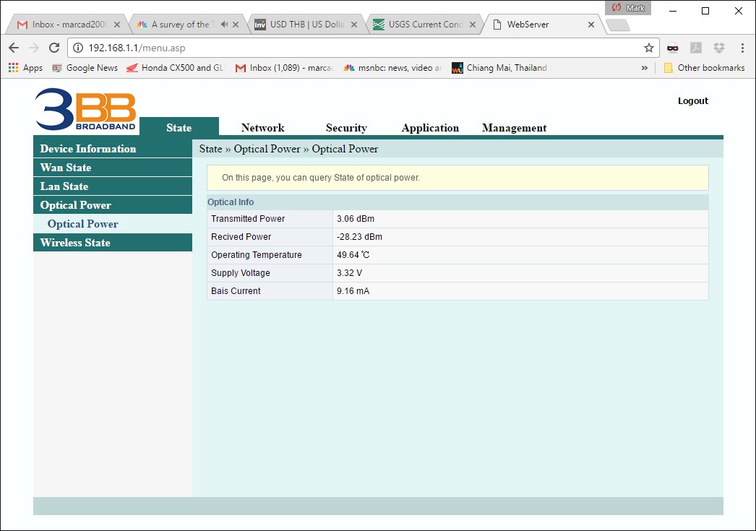Viewport: 756px width, 531px height.
Task: Click the Bais Current value 9.16 mA
Action: click(353, 291)
